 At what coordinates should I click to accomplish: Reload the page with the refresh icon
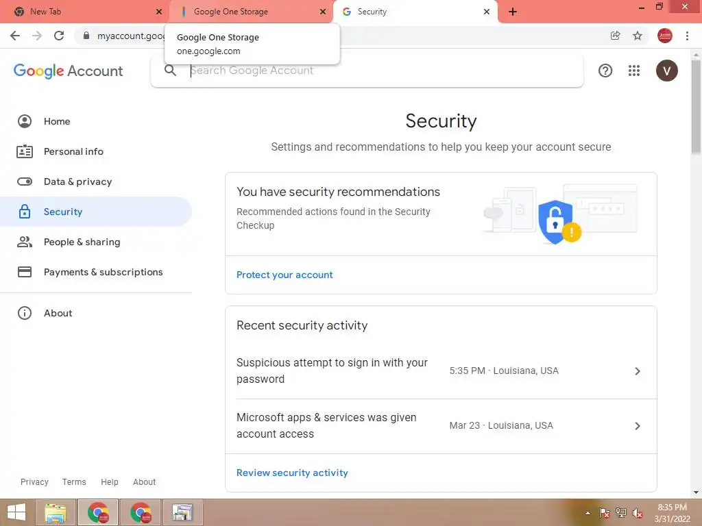click(x=59, y=36)
